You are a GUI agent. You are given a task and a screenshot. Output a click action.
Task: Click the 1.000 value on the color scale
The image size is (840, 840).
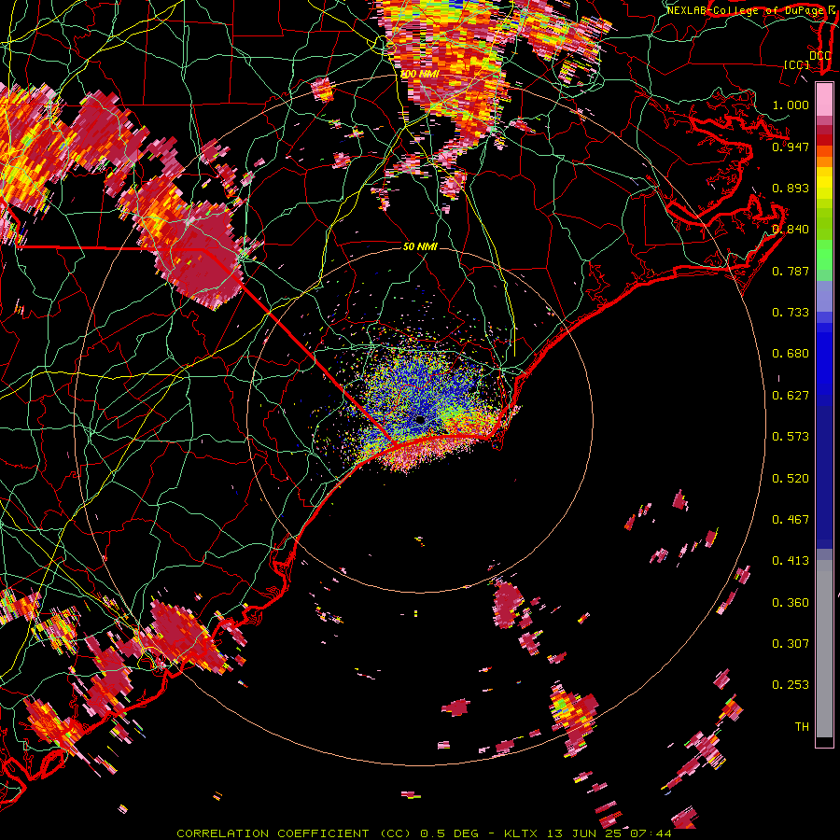[x=791, y=105]
